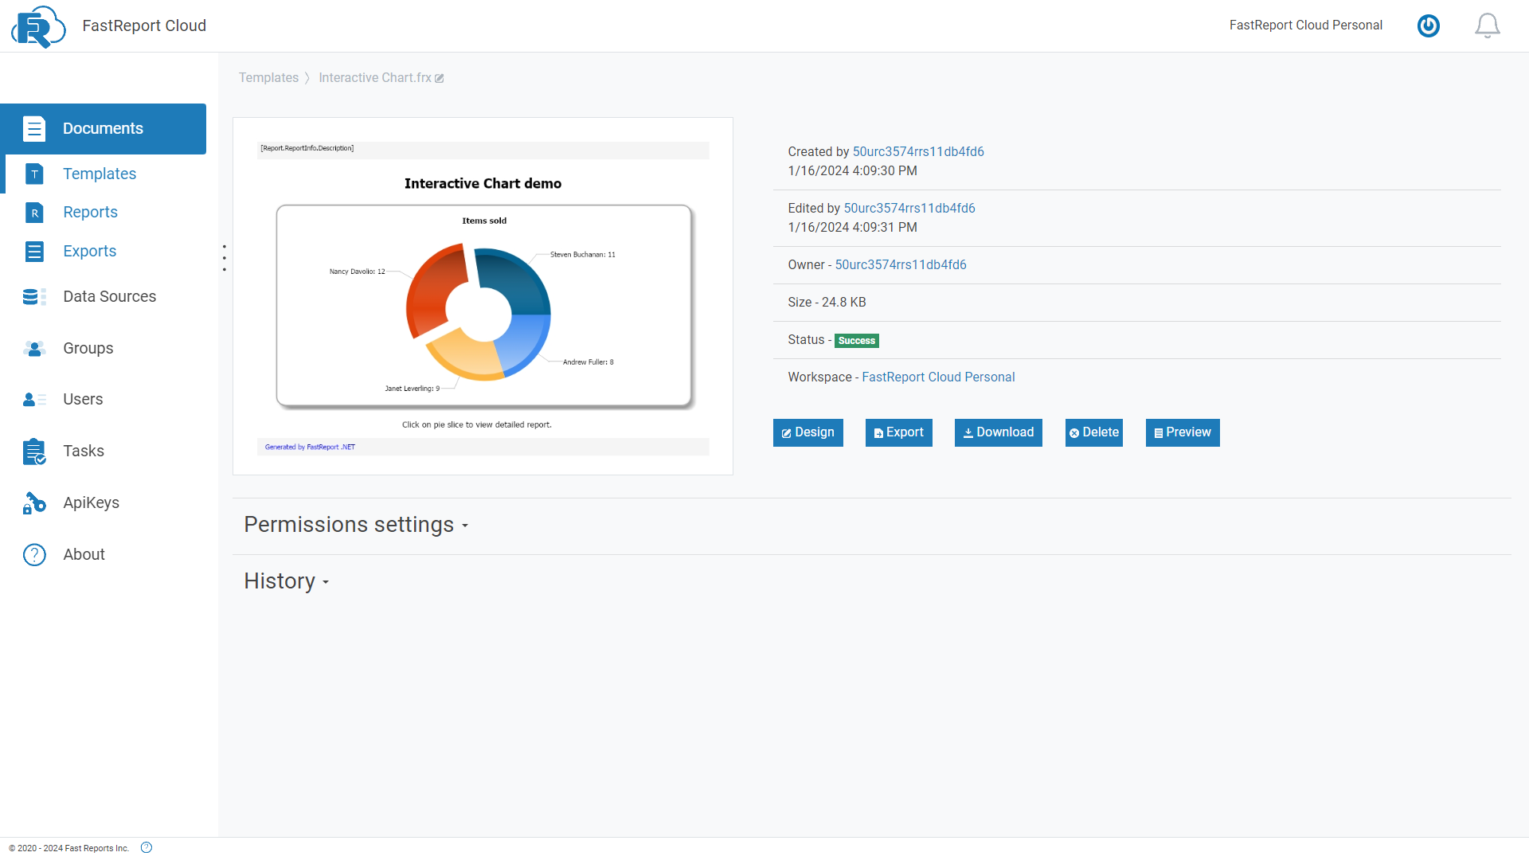Click the Reports icon in the sidebar
1529x860 pixels.
pos(34,212)
